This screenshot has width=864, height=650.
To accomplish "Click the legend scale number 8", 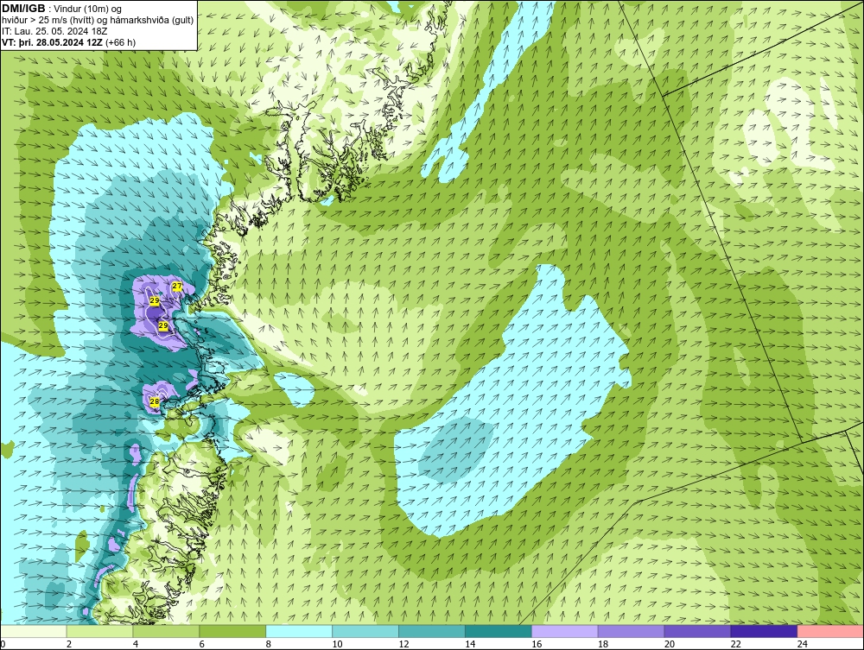I will pyautogui.click(x=269, y=644).
